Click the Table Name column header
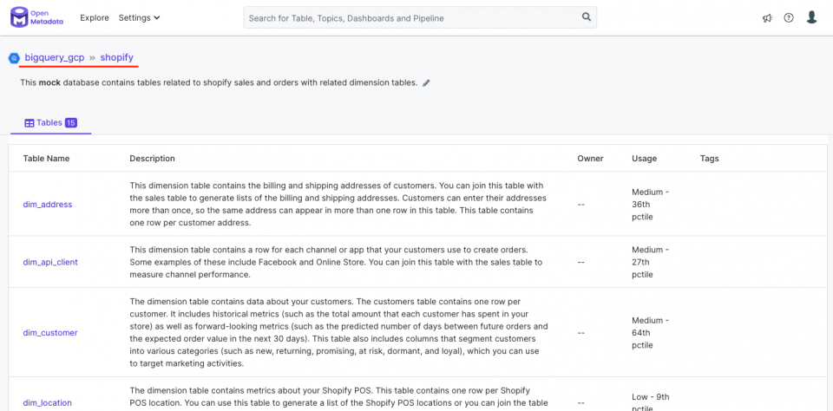 click(46, 158)
